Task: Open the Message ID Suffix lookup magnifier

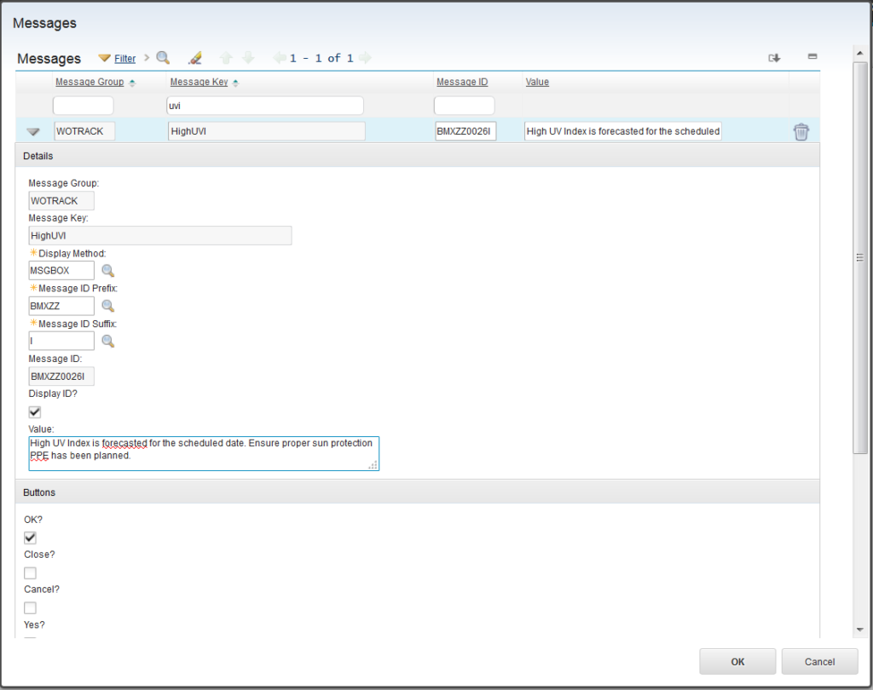Action: (x=108, y=341)
